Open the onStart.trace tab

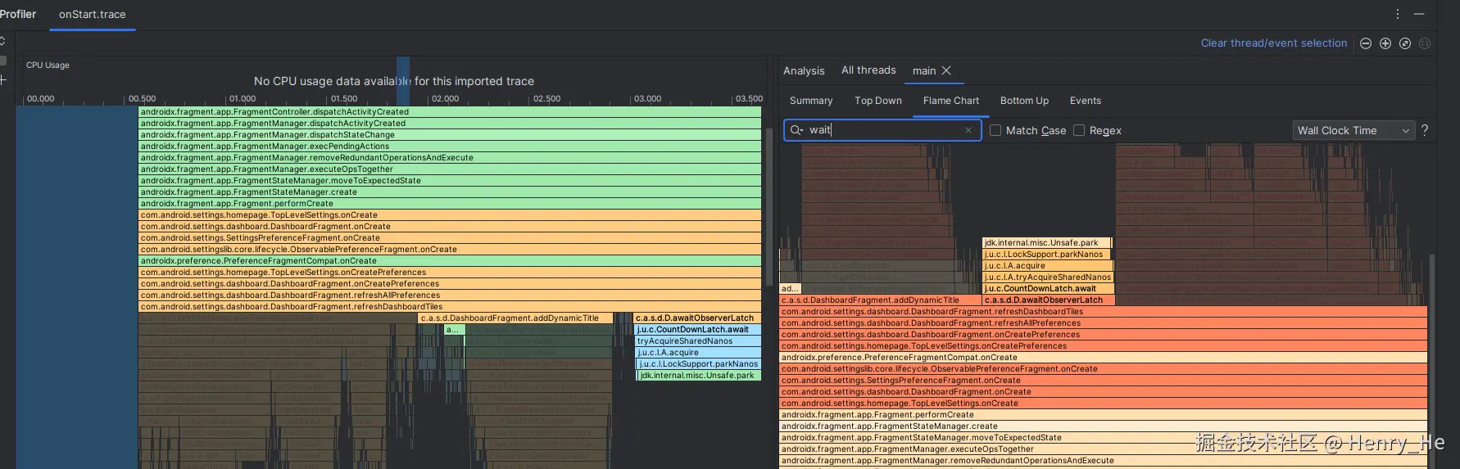(93, 15)
